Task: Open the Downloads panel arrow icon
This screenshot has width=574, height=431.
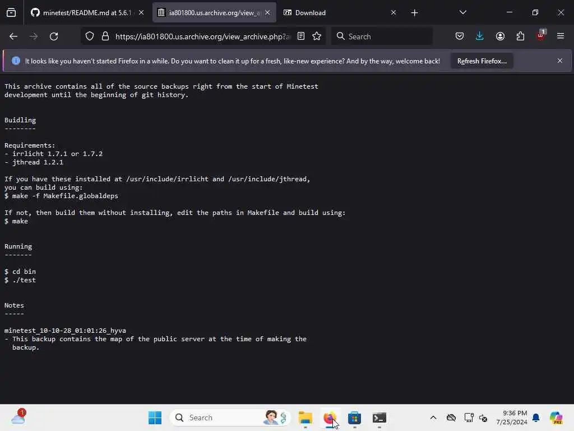Action: coord(480,36)
